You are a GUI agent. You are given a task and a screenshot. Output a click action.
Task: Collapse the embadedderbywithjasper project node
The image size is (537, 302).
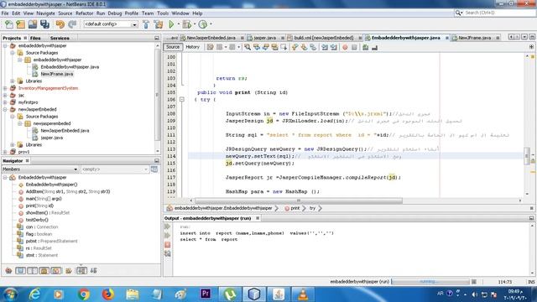[x=5, y=45]
